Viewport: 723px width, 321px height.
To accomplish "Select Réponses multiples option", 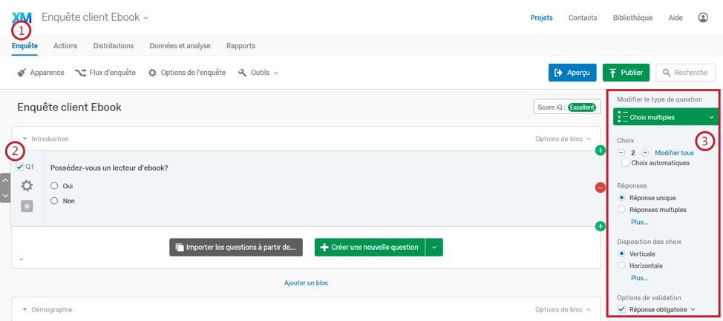I will click(621, 210).
